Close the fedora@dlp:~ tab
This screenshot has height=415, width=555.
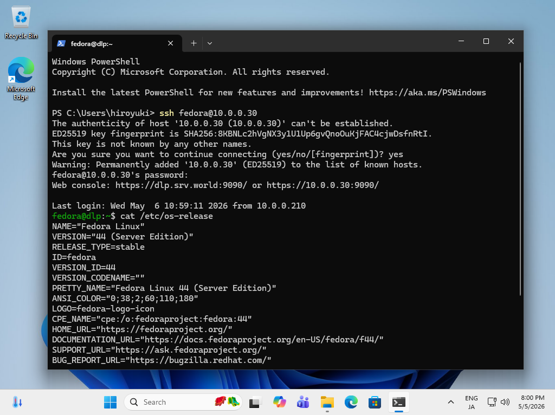[170, 43]
